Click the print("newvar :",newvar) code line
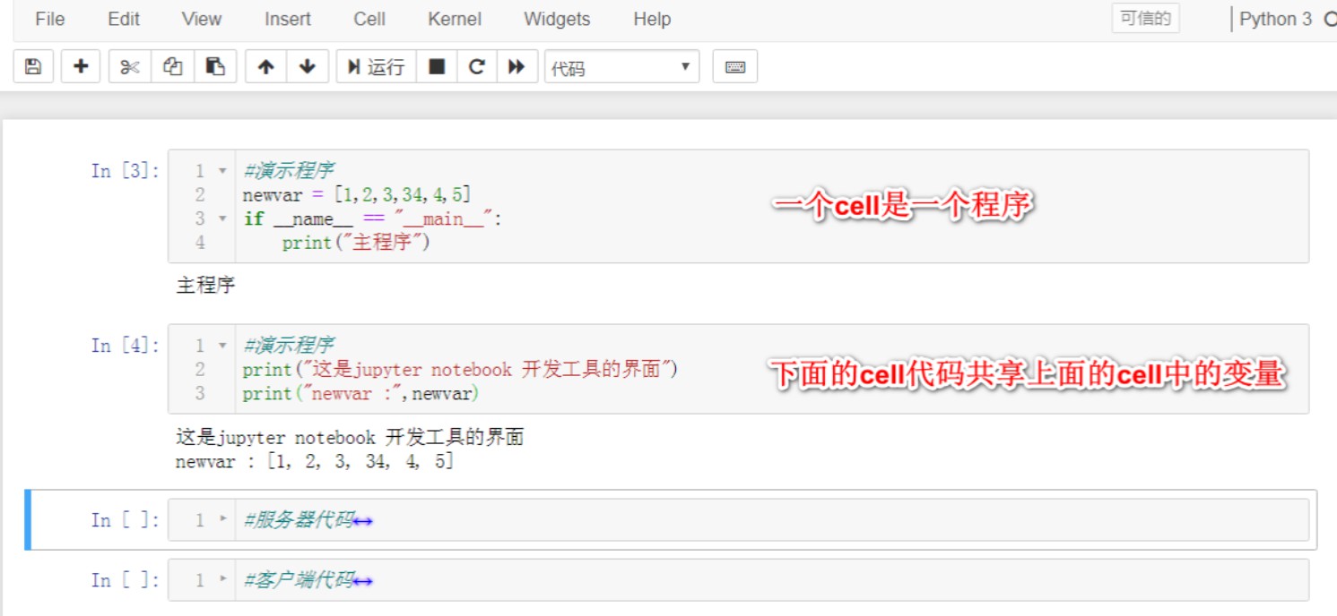 click(x=360, y=393)
